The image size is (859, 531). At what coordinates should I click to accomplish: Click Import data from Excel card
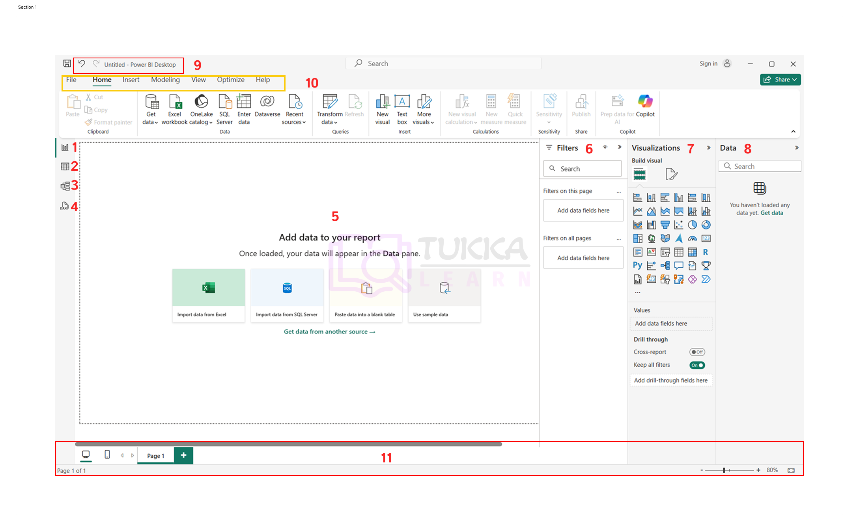tap(208, 295)
